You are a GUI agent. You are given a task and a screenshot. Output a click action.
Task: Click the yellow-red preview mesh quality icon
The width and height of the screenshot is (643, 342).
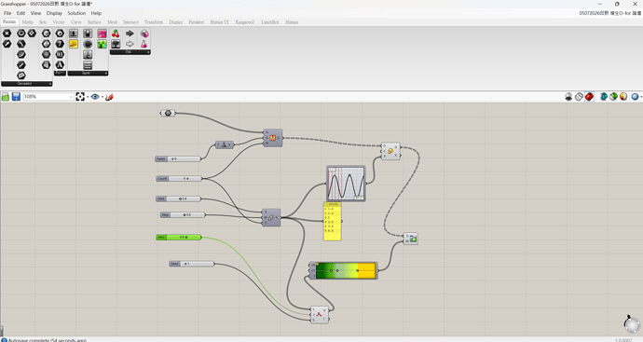[x=623, y=97]
